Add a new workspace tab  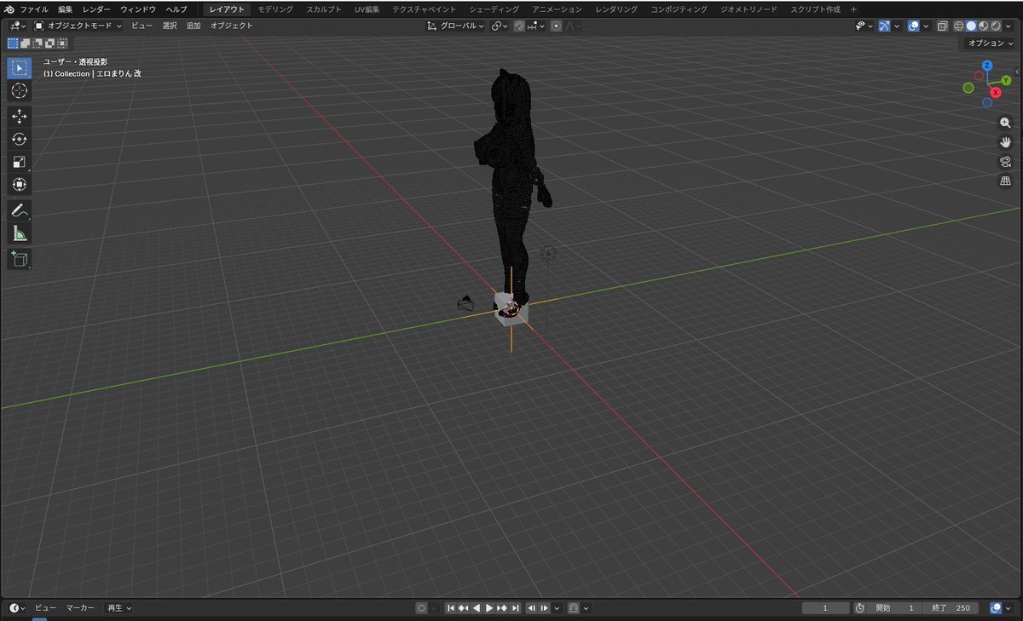(x=854, y=9)
